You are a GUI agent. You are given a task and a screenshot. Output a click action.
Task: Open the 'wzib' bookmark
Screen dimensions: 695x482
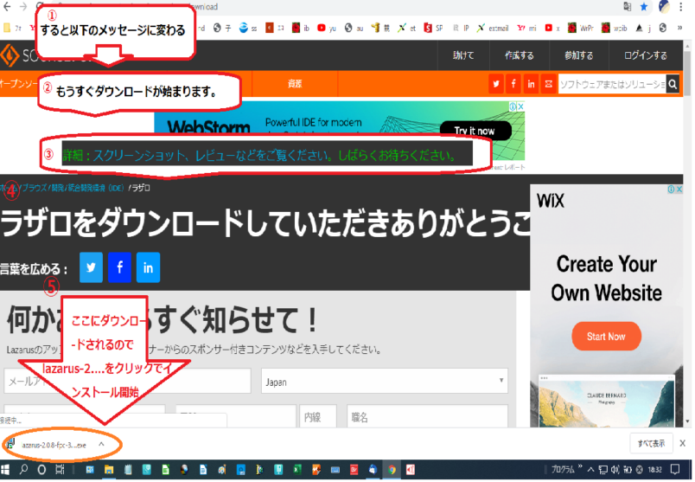[615, 28]
